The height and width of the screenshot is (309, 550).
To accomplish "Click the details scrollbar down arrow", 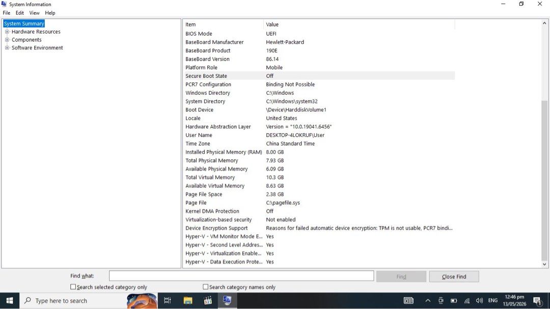I will point(544,264).
